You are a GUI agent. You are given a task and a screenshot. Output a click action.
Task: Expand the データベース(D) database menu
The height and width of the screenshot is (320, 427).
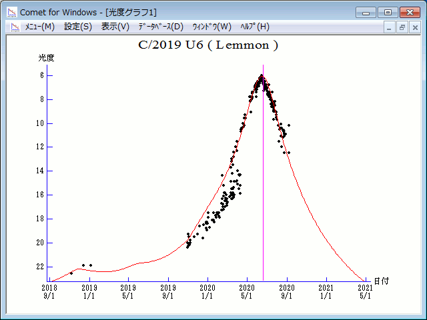pyautogui.click(x=160, y=27)
